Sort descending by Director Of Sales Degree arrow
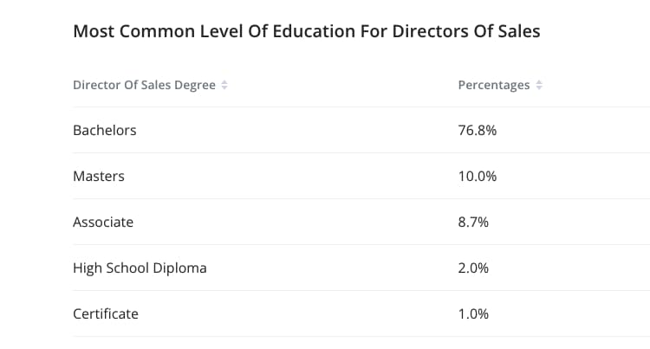Viewport: 650px width, 349px height. (x=224, y=88)
